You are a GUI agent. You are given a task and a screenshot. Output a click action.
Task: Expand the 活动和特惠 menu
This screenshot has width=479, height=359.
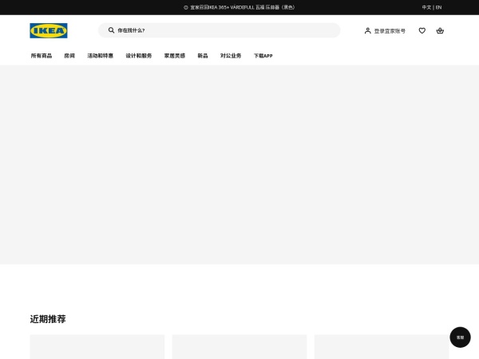coord(100,56)
